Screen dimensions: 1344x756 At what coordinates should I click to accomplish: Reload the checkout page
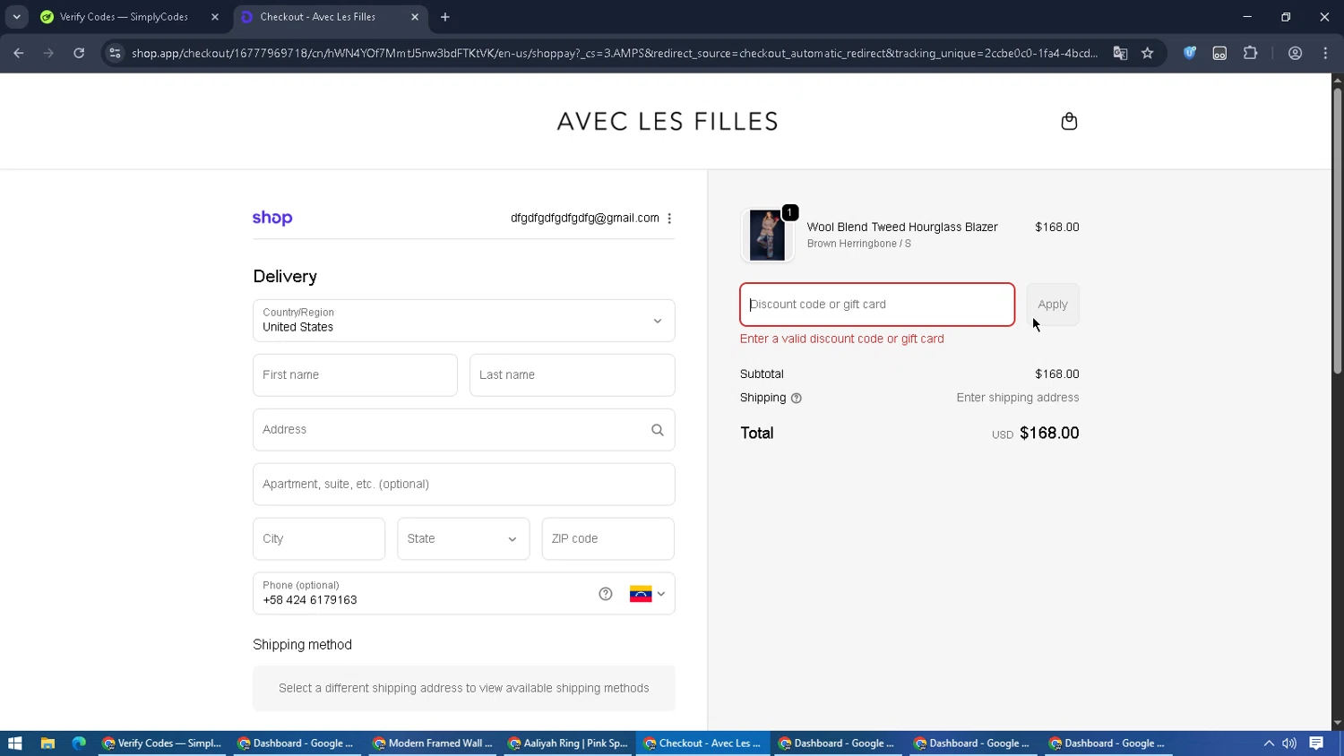(x=79, y=53)
